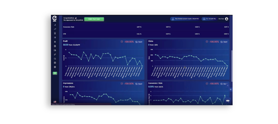Select the lightning bolt icon in sidebar
The image size is (278, 124).
coord(55,42)
